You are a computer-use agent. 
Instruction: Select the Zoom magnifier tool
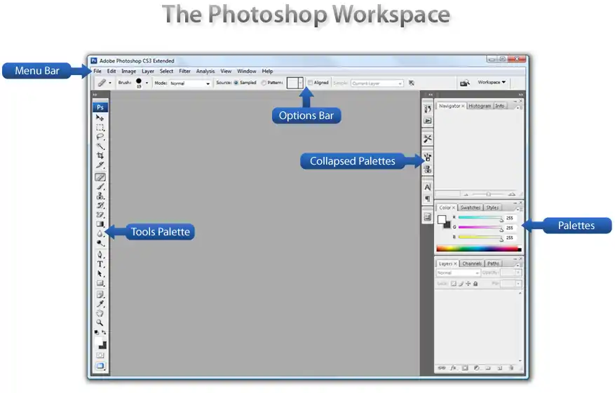(x=100, y=323)
